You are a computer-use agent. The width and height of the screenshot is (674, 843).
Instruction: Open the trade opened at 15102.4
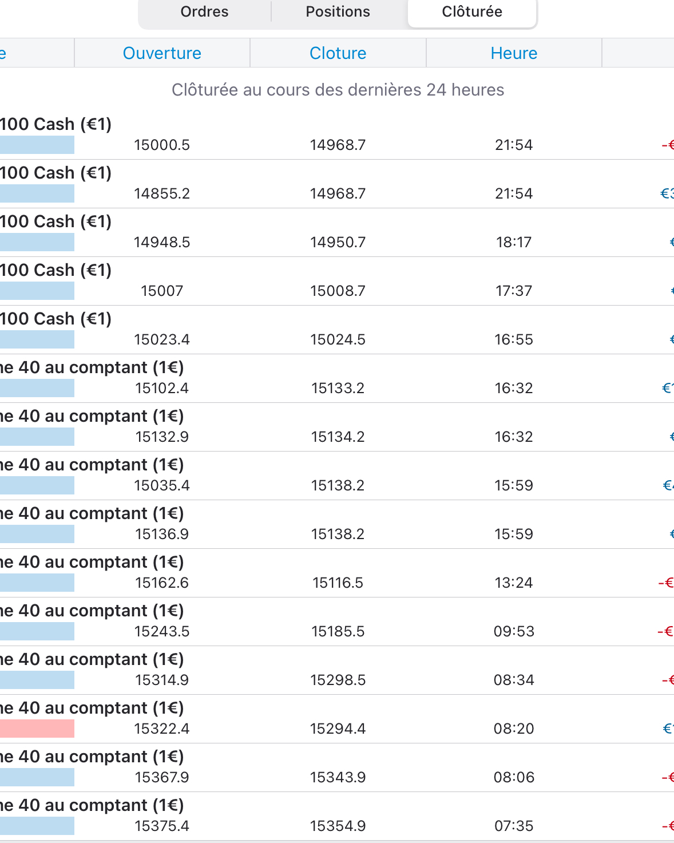(162, 388)
